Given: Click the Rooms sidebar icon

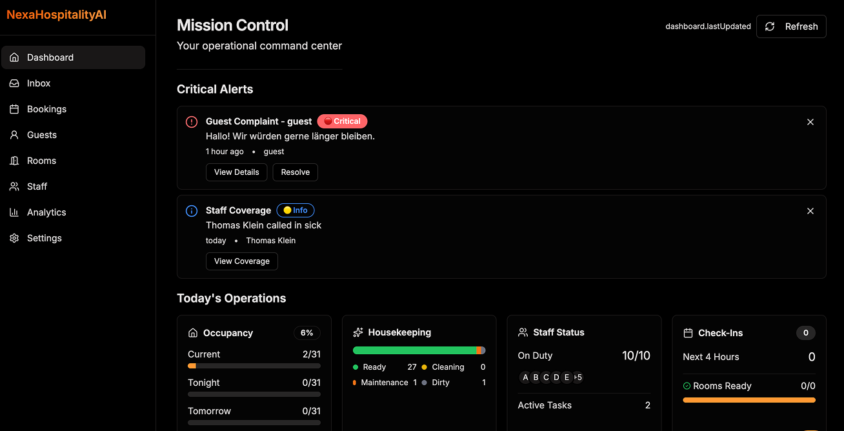Looking at the screenshot, I should point(14,161).
